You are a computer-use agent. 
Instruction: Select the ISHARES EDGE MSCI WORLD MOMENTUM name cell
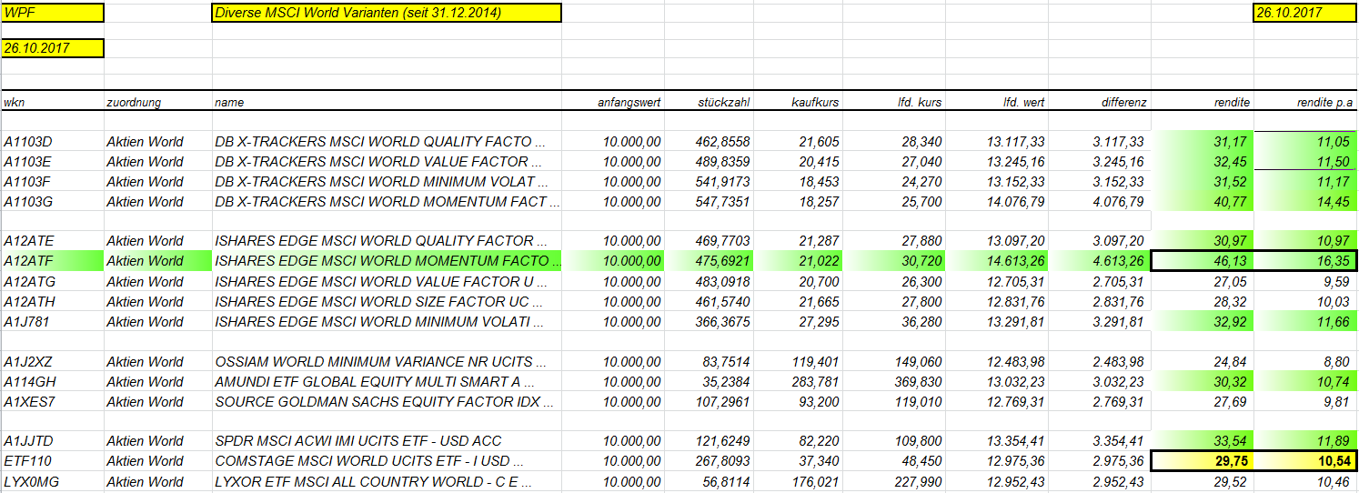(x=387, y=261)
